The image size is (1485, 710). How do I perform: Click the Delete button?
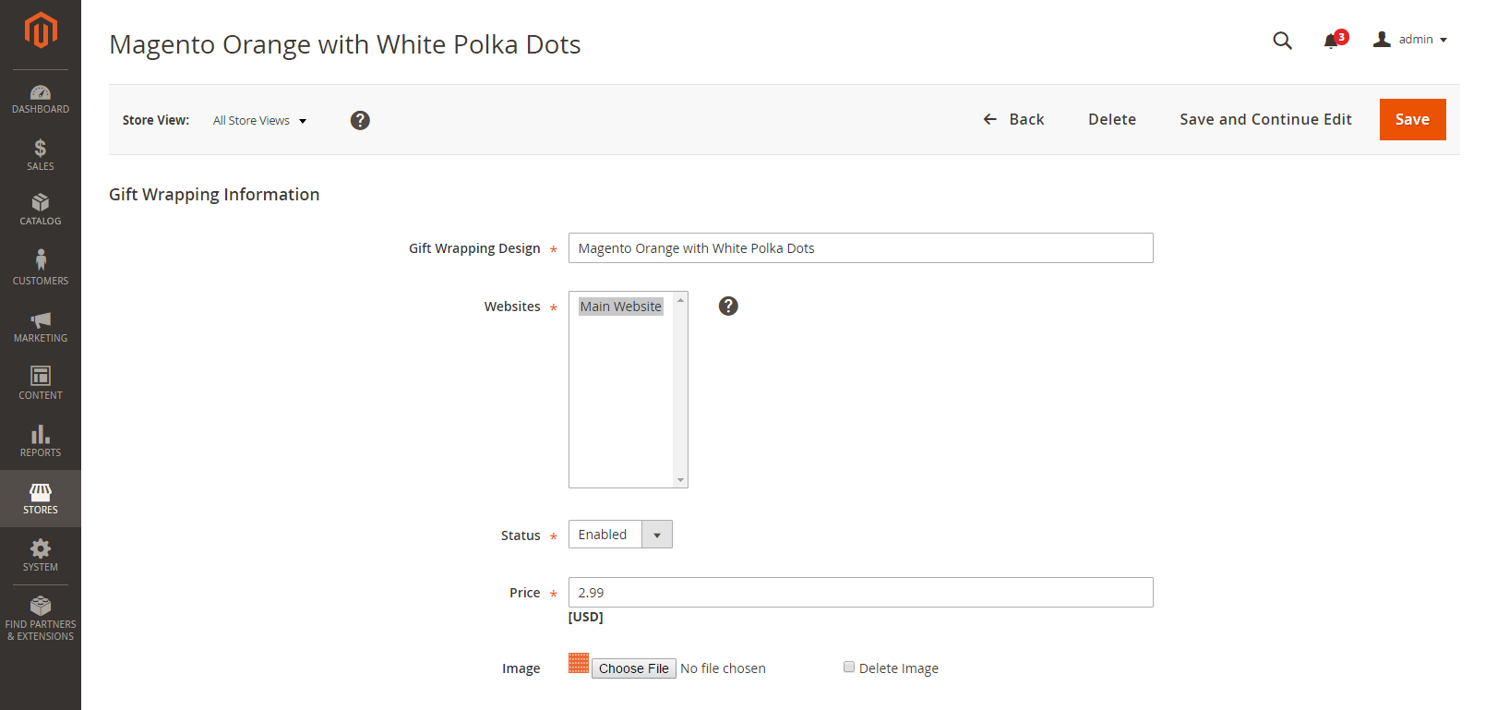click(x=1112, y=119)
